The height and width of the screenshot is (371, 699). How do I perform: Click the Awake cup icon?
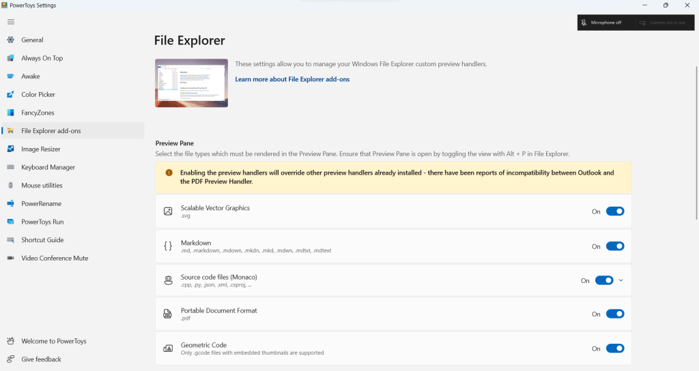click(x=11, y=76)
